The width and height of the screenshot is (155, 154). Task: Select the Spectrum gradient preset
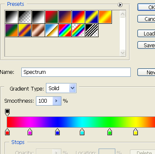click(65, 30)
